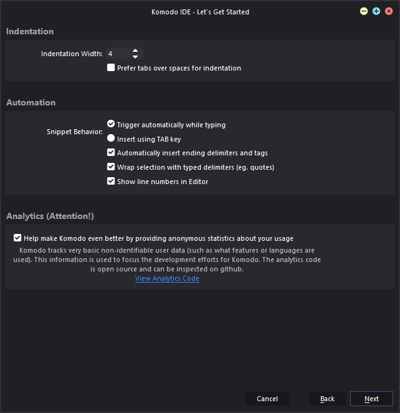400x413 pixels.
Task: Enable prefer tabs over spaces
Action: pyautogui.click(x=111, y=68)
